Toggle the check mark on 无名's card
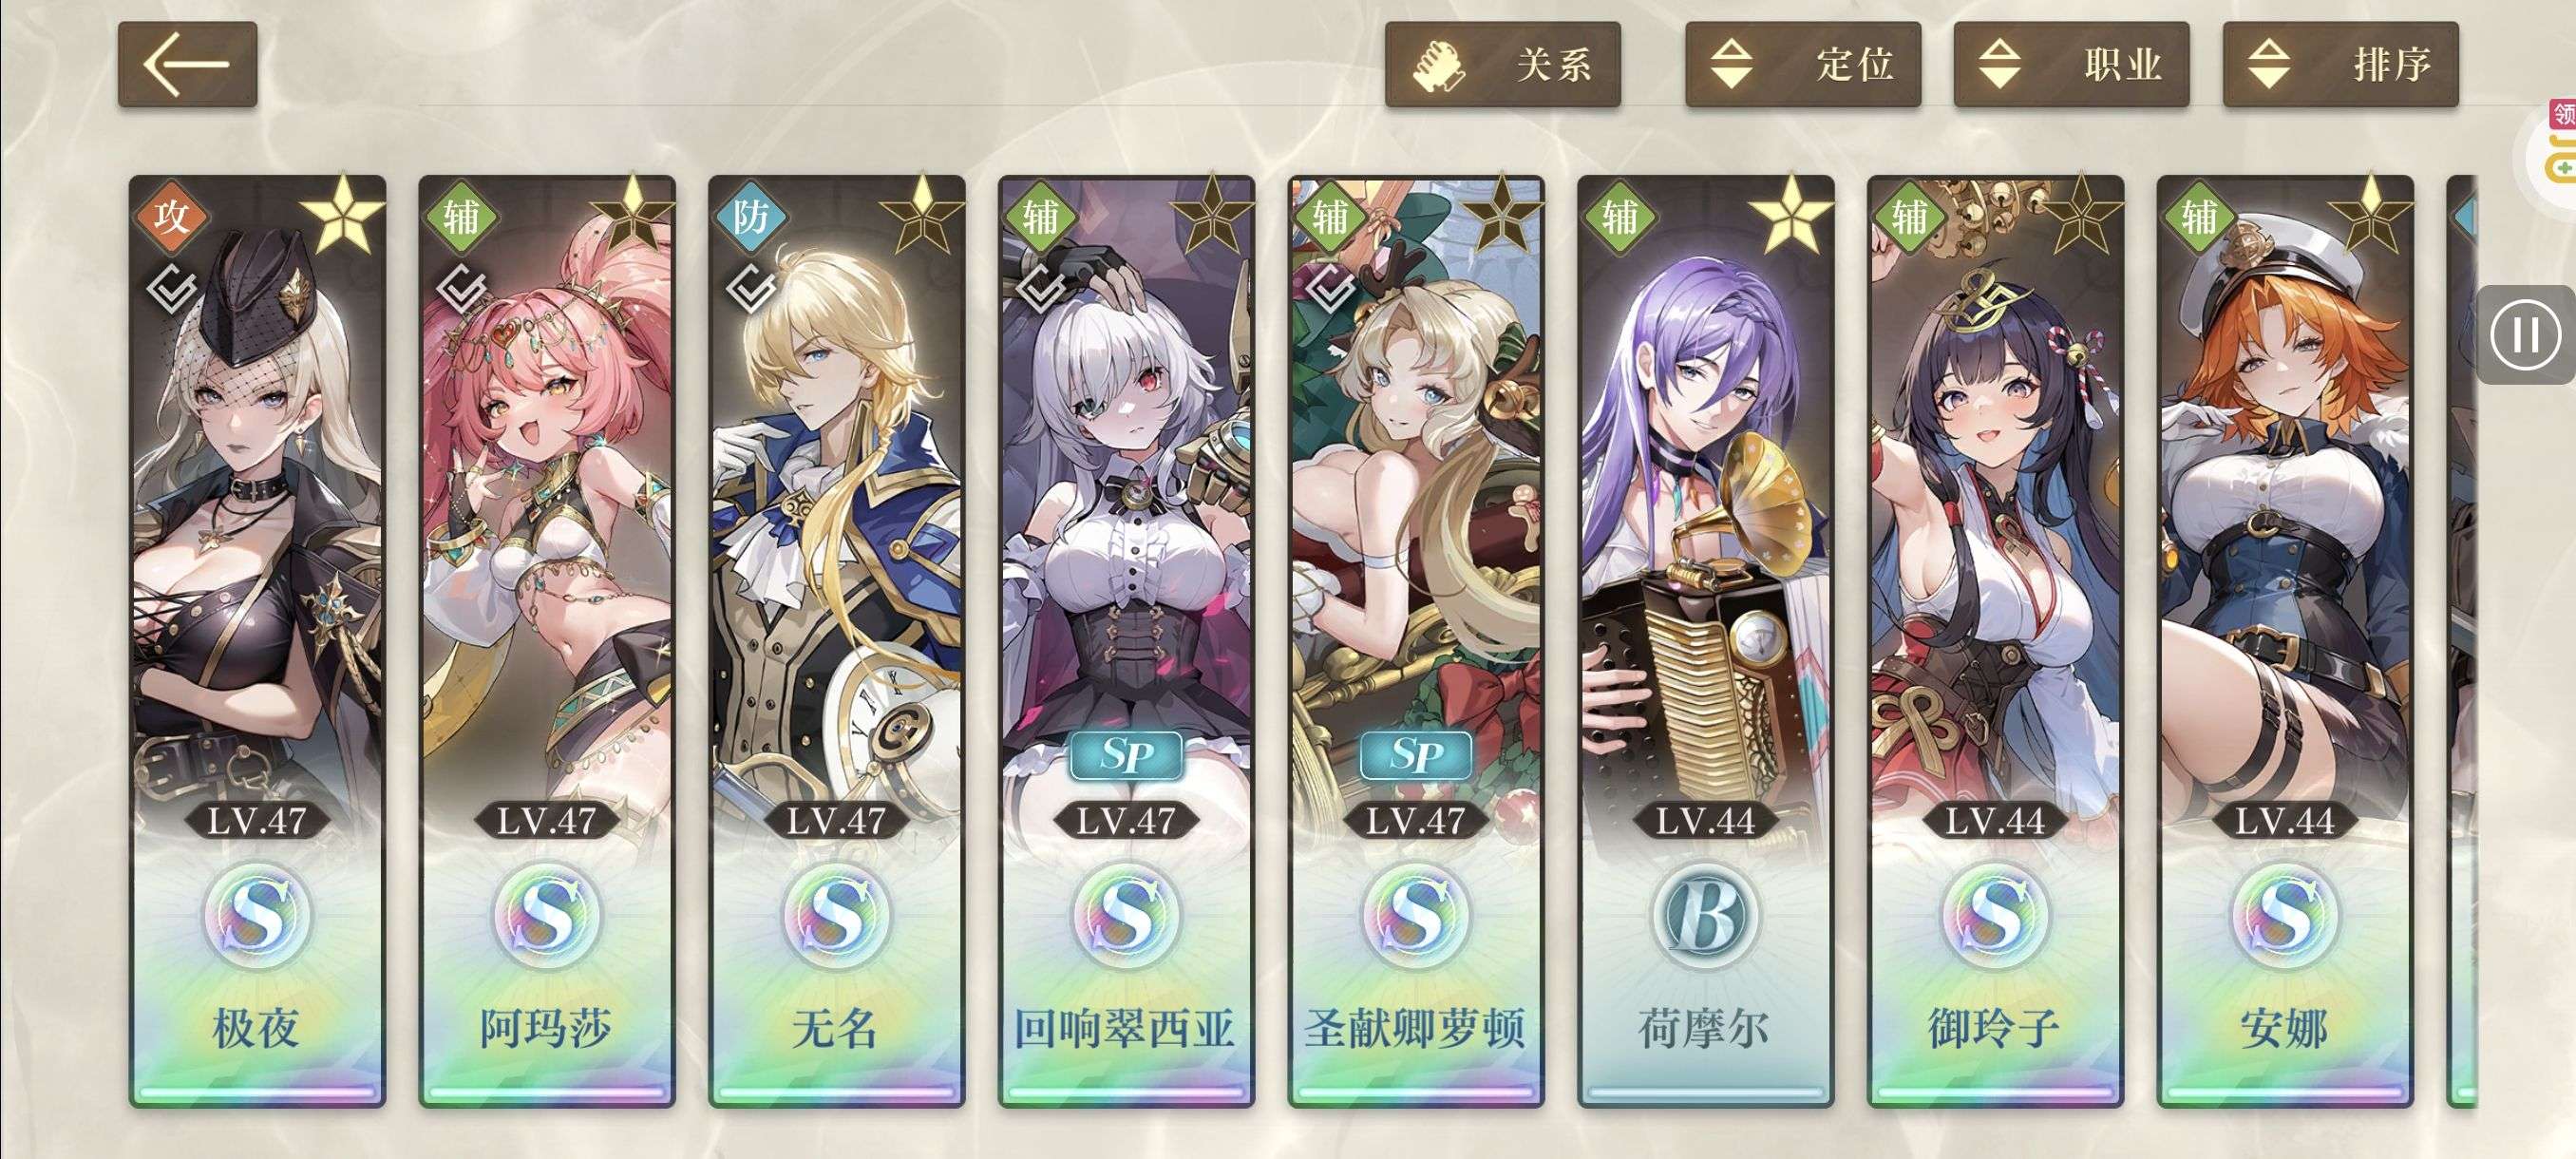This screenshot has height=1159, width=2576. click(x=751, y=290)
